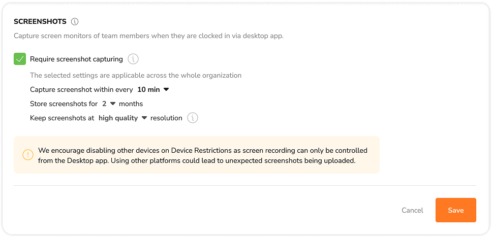Click the orange exclamation warning icon

point(28,155)
